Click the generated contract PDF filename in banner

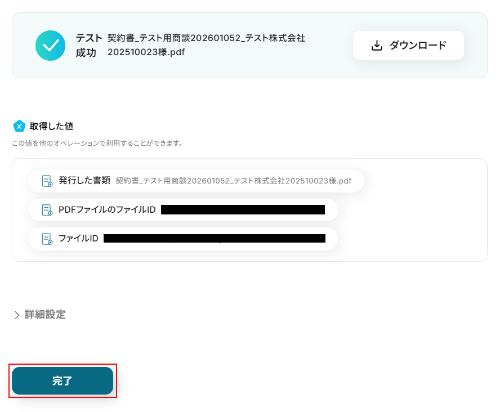(206, 45)
